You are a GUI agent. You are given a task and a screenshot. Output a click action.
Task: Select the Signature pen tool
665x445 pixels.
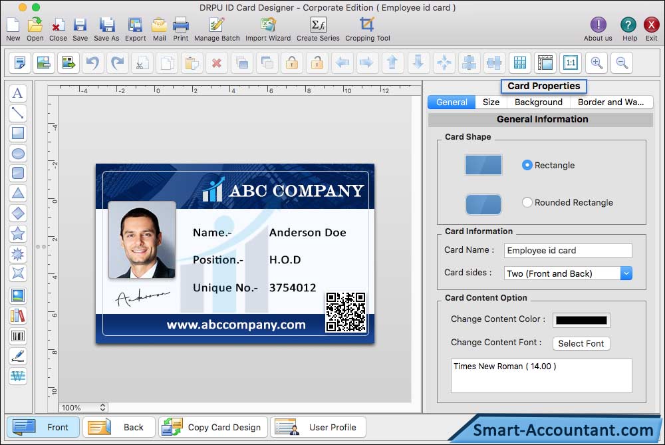[18, 356]
